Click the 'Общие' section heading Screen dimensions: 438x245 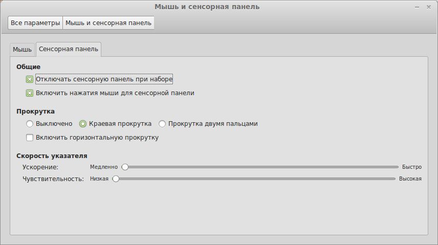pos(29,67)
